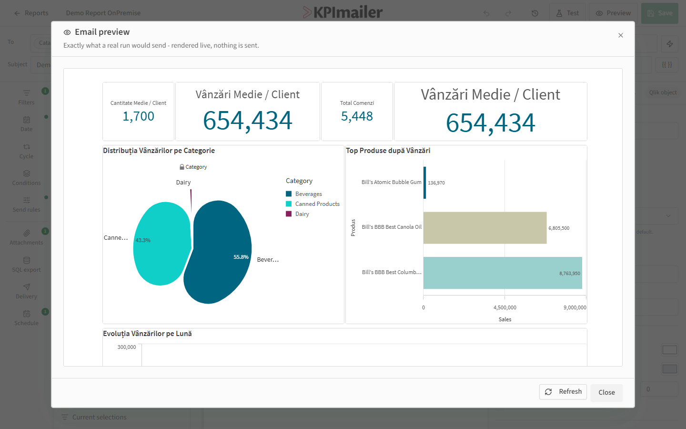
Task: Open the Send rules sidebar section
Action: click(27, 204)
